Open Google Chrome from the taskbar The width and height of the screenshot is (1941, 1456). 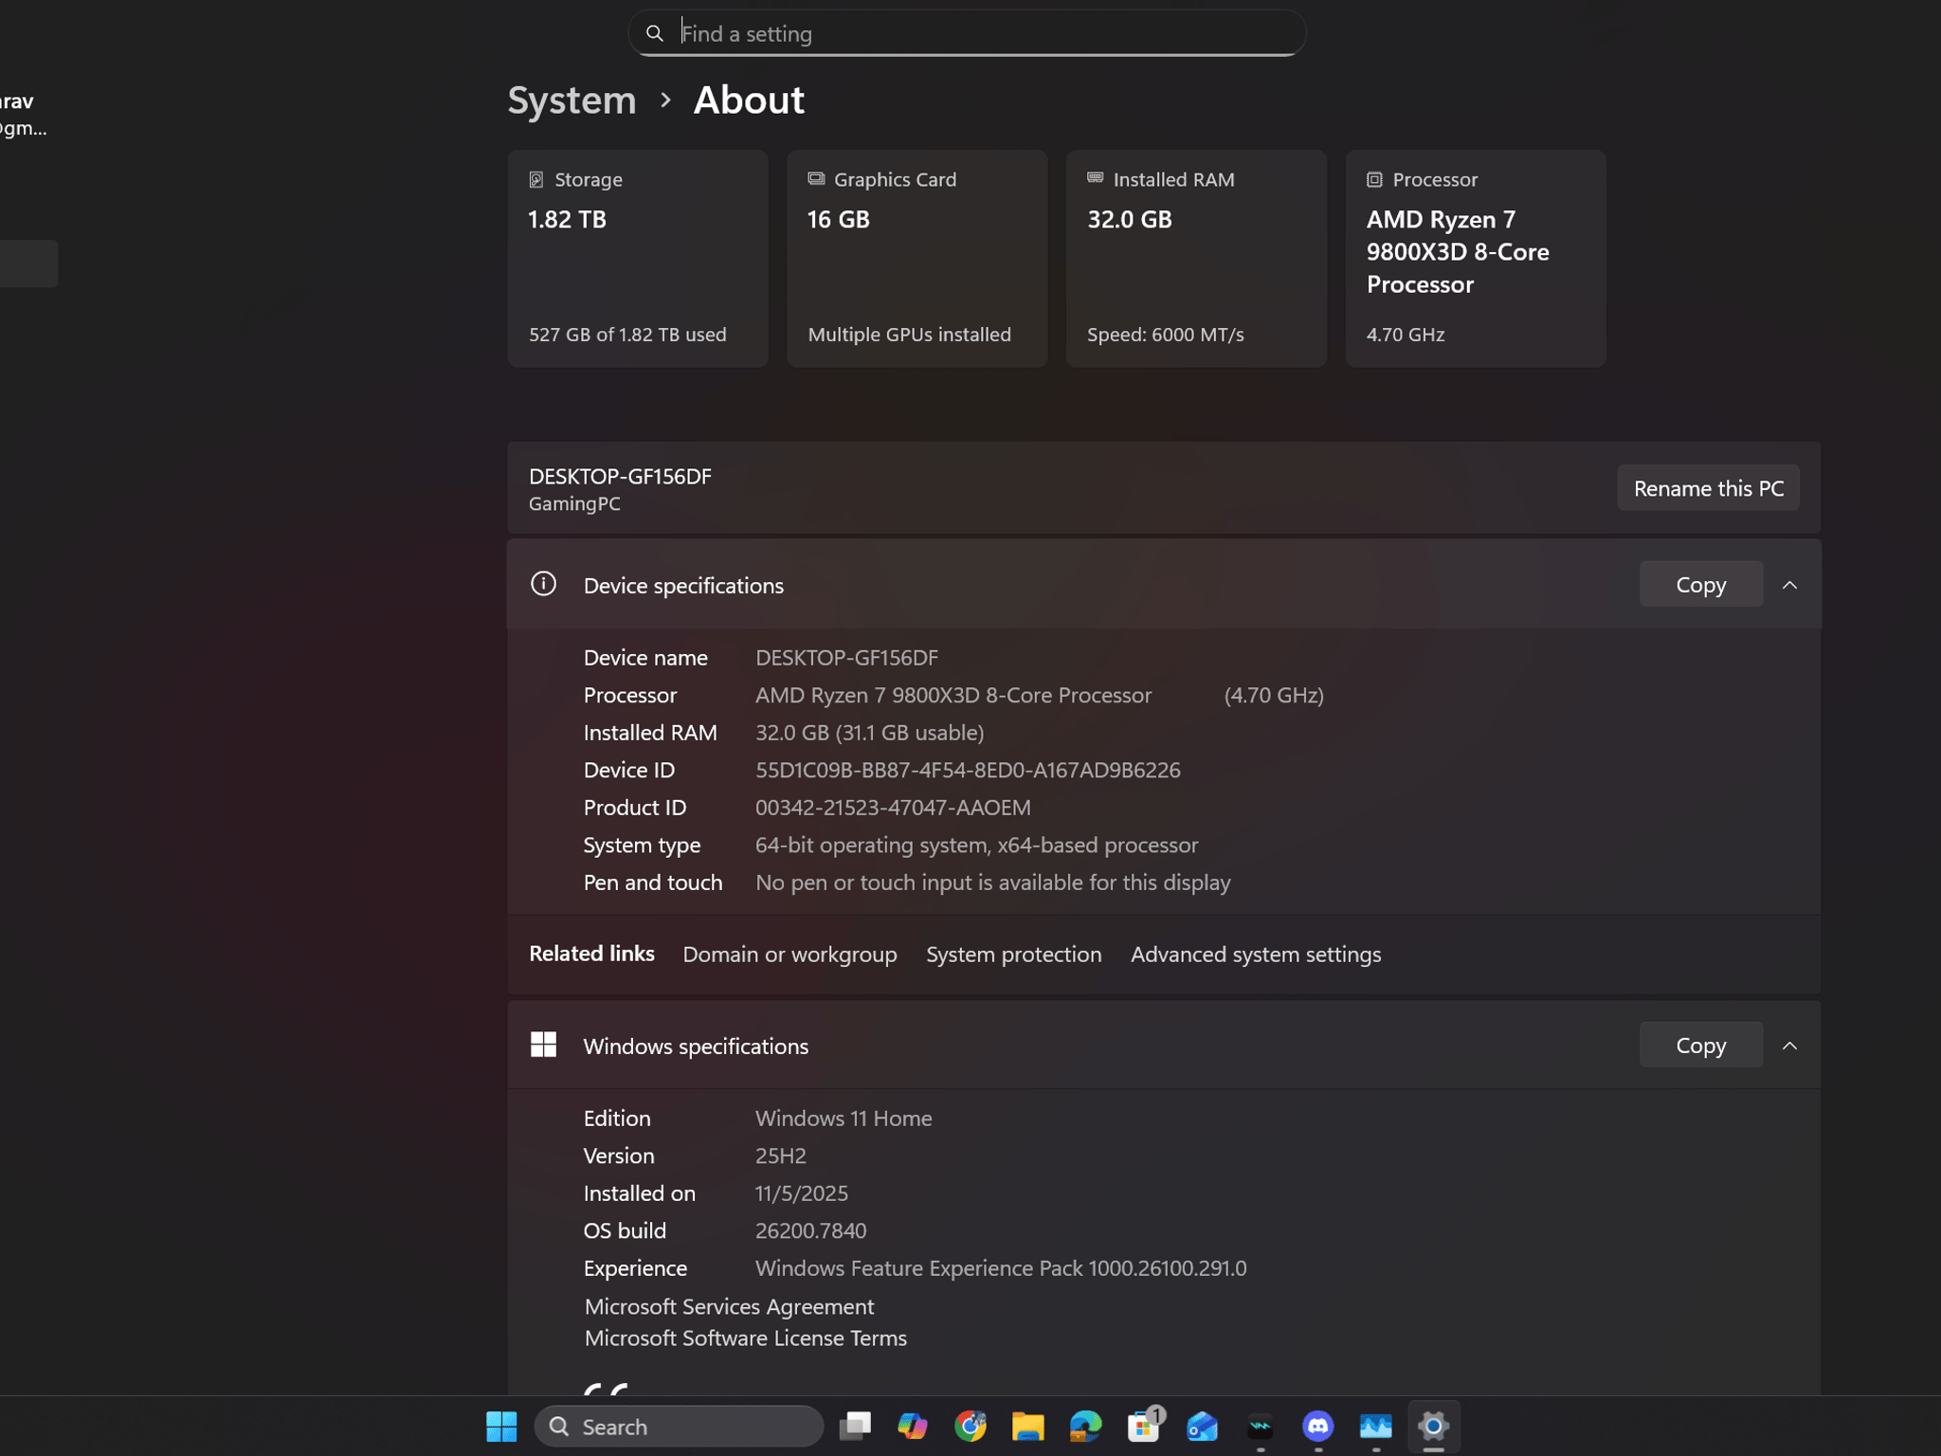tap(970, 1427)
